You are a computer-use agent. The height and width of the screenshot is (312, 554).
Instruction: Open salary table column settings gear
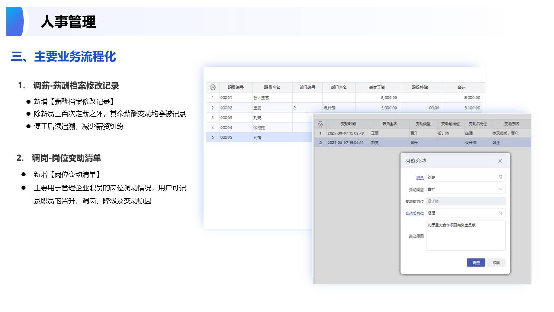click(213, 88)
